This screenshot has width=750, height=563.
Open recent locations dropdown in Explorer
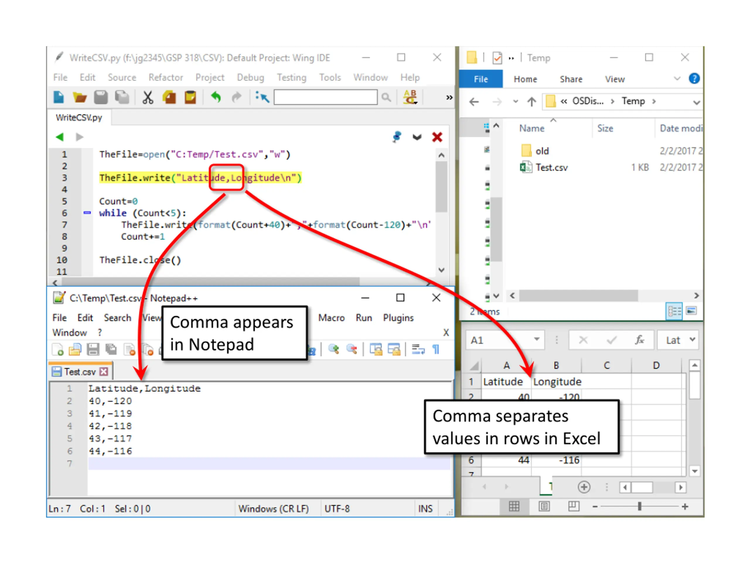point(515,101)
